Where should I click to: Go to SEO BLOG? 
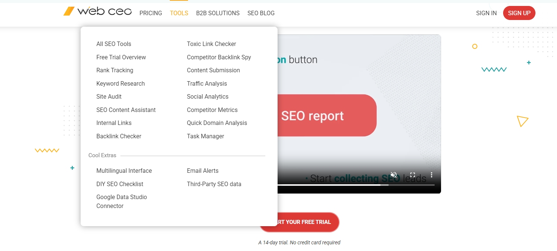pos(261,13)
